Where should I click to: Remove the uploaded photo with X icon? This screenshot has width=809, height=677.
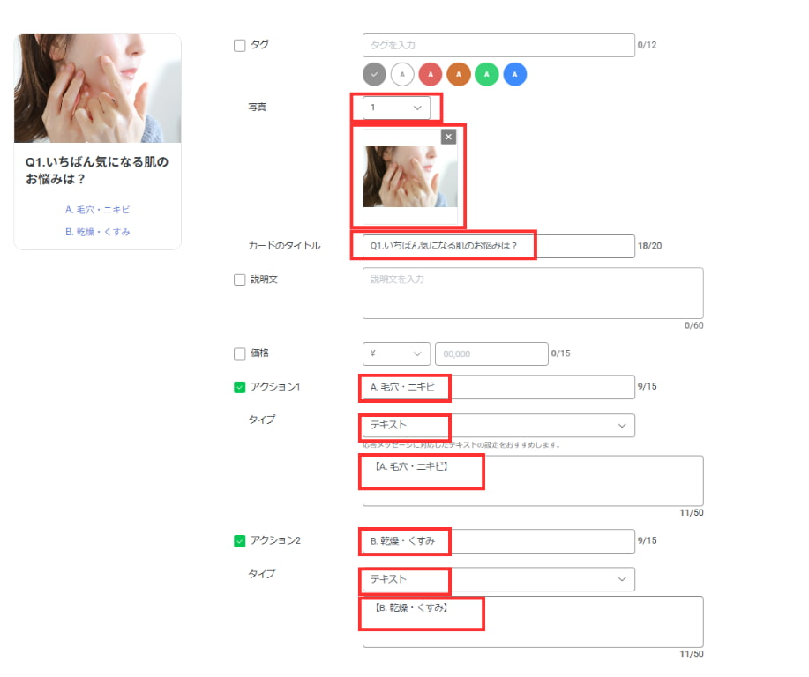pyautogui.click(x=448, y=137)
